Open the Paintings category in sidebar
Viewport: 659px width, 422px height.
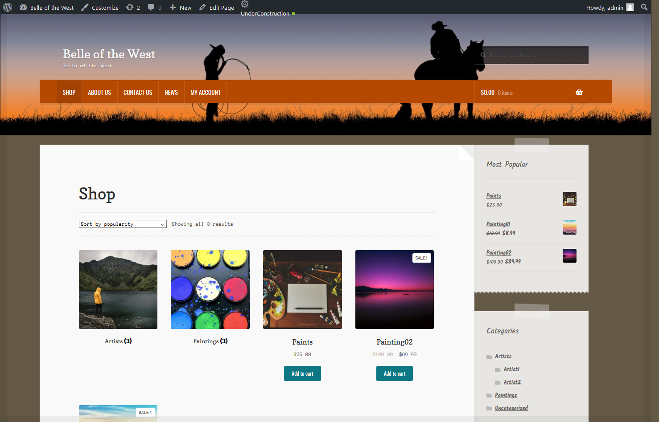(x=506, y=395)
